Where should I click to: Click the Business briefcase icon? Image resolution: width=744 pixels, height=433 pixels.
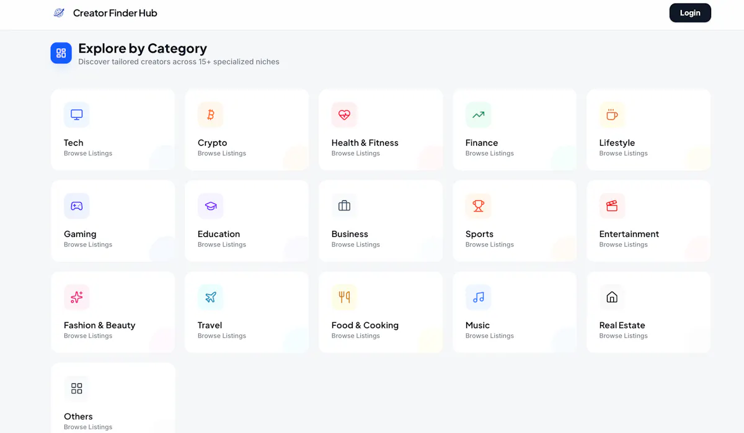(x=345, y=206)
